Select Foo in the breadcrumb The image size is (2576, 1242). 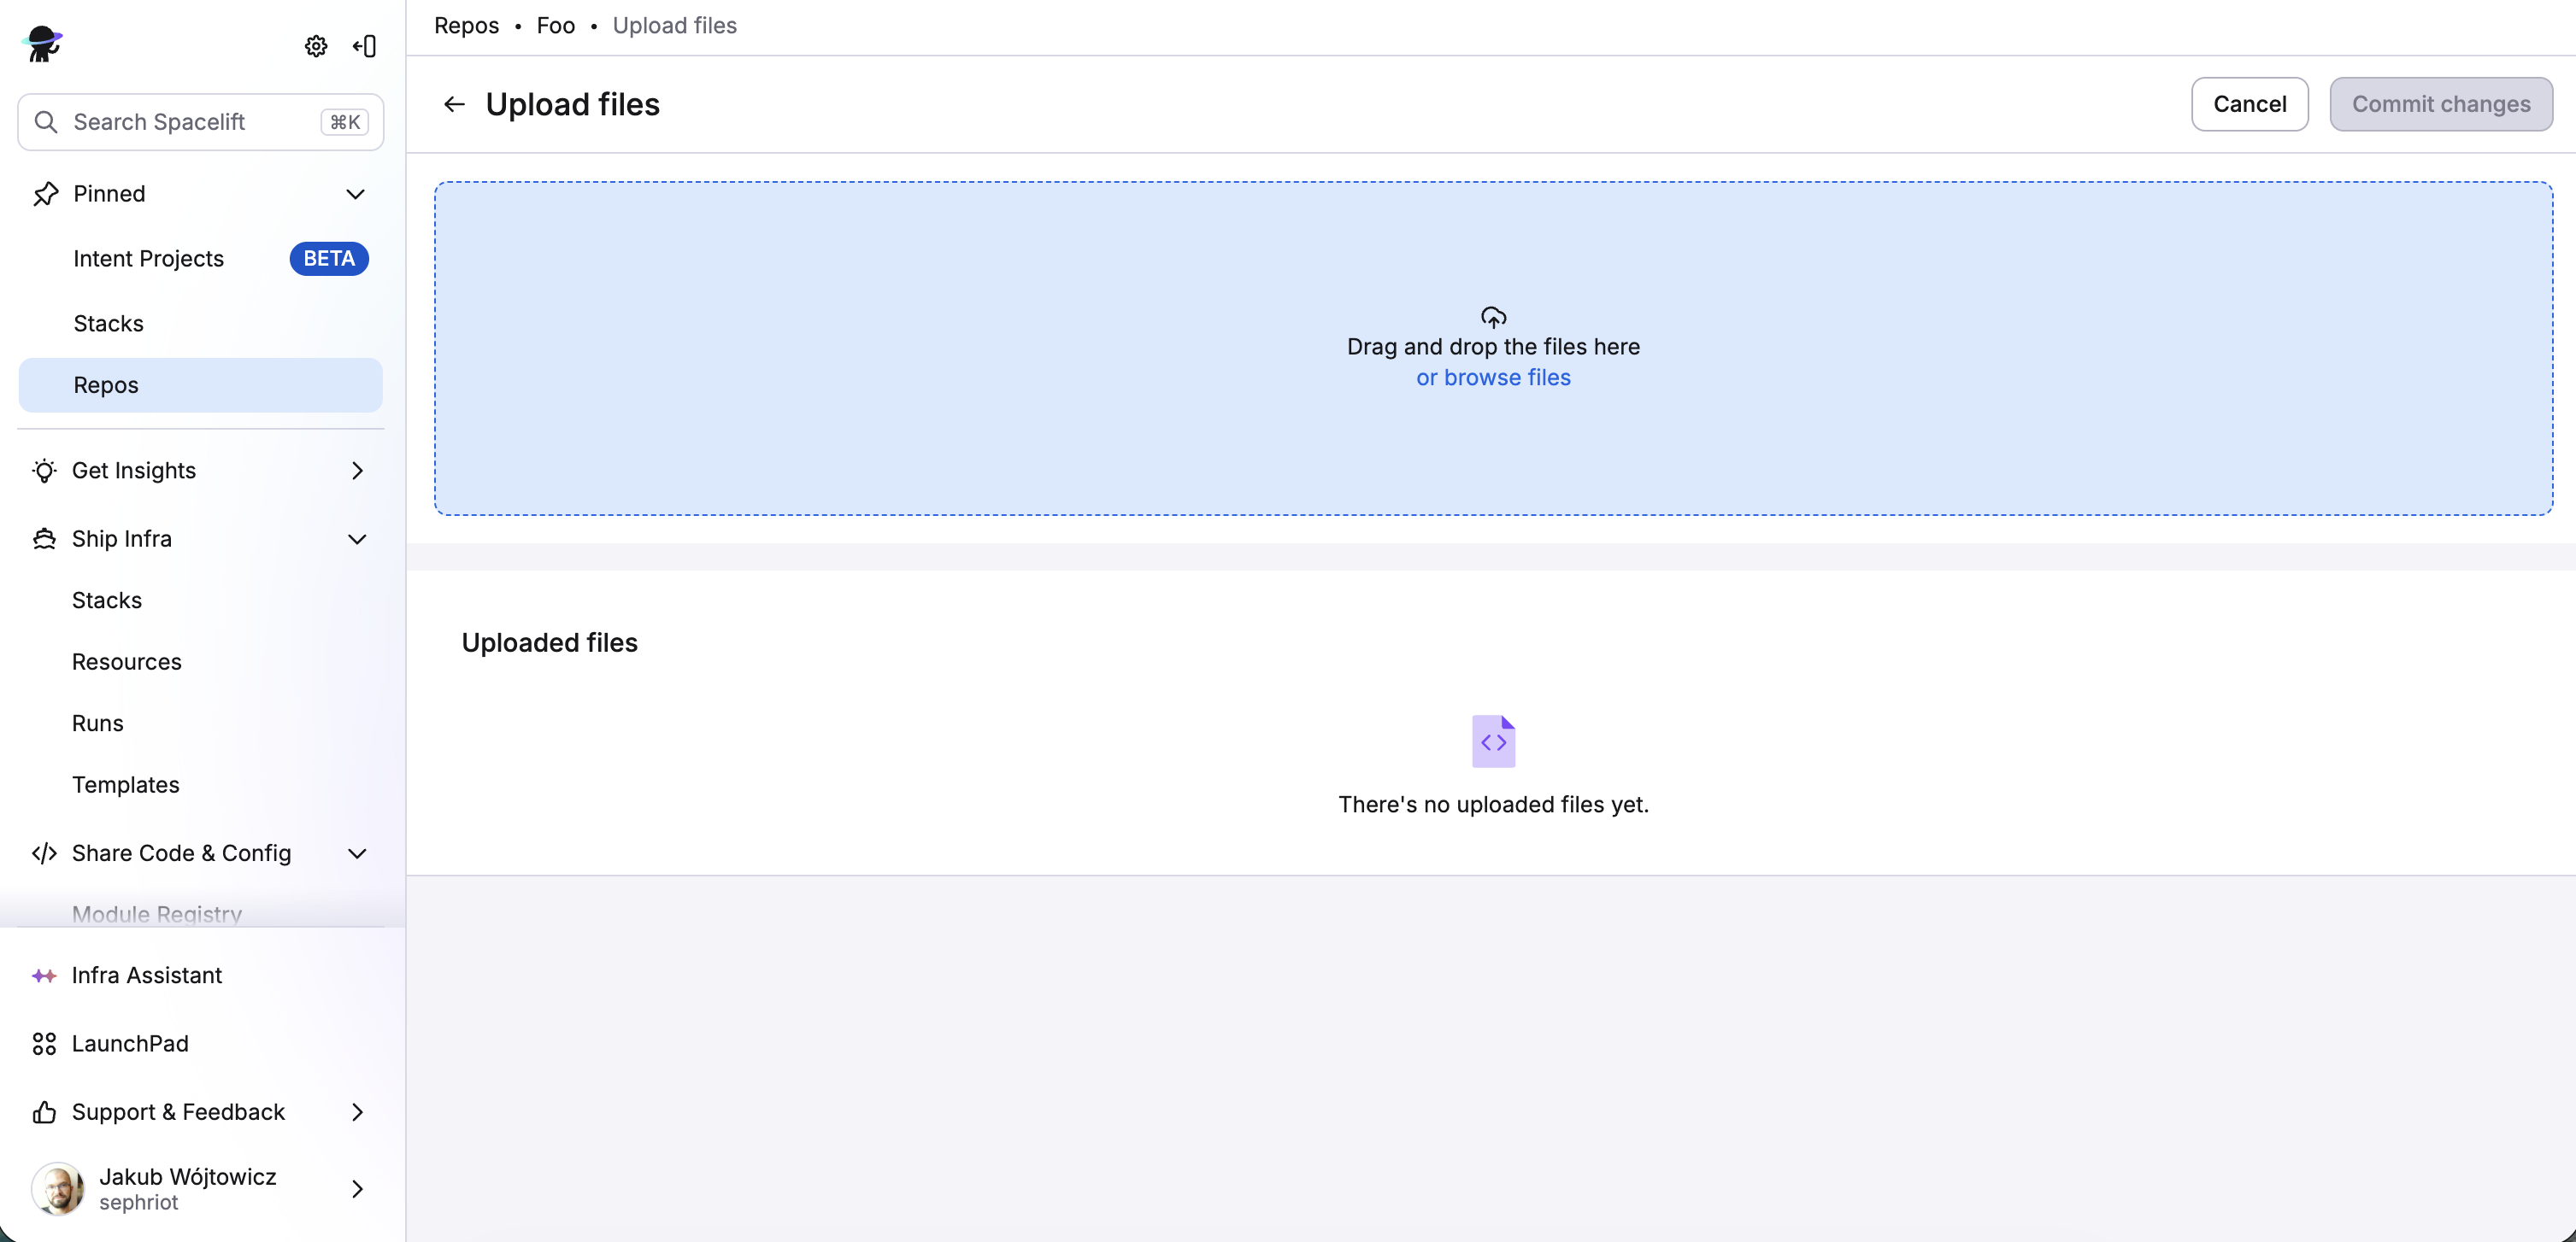tap(555, 25)
